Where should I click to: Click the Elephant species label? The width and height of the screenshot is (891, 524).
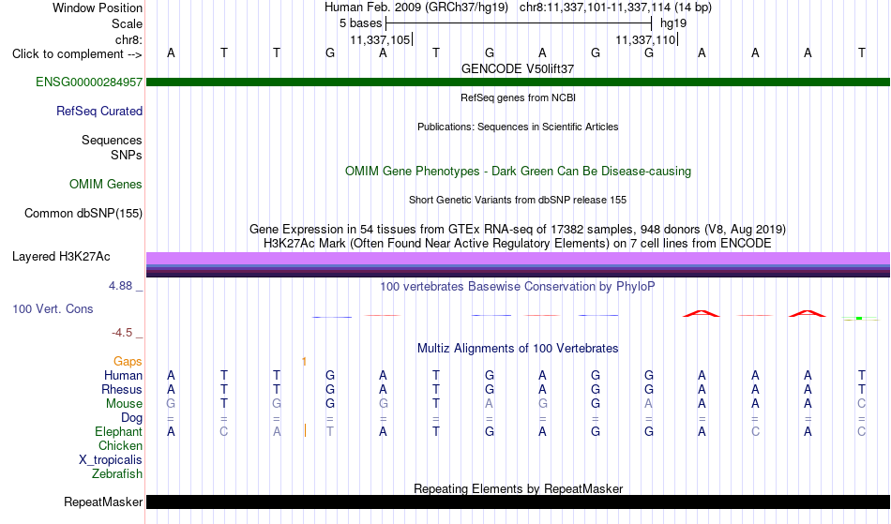point(118,431)
